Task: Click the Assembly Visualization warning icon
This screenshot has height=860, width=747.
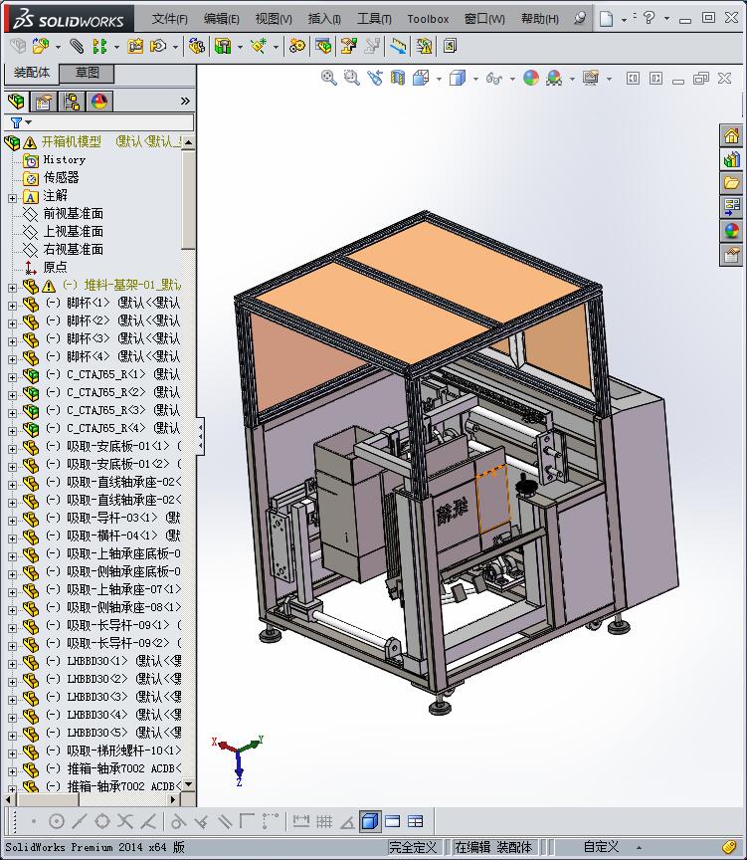Action: coord(424,46)
